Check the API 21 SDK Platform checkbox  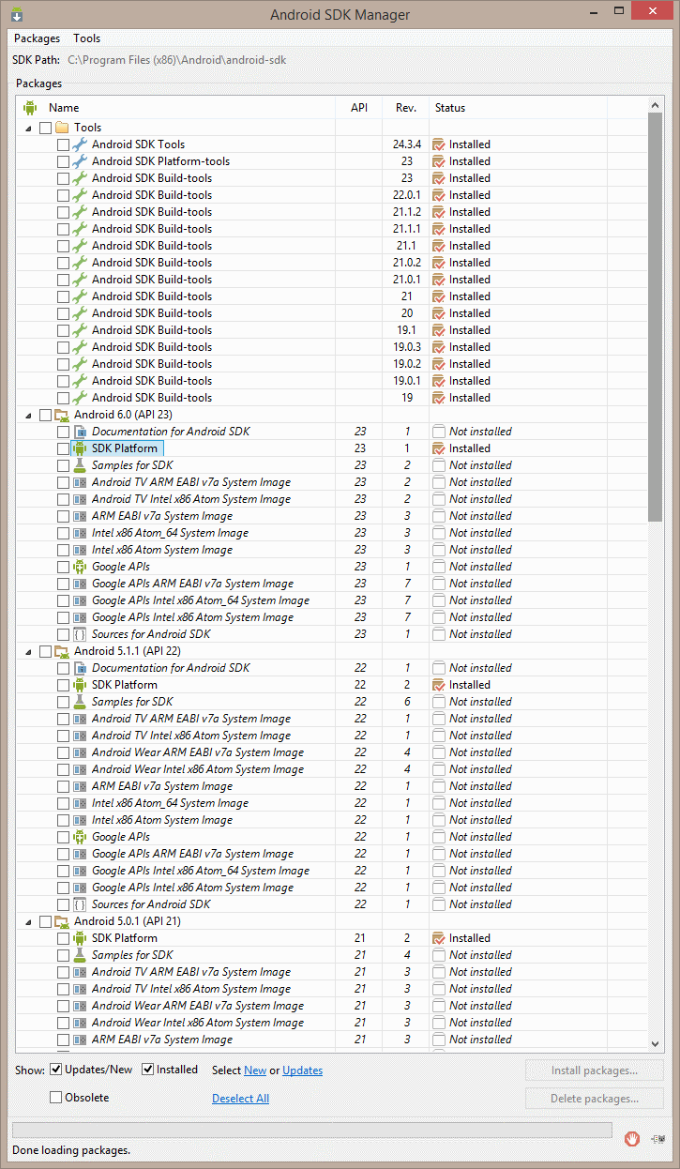click(63, 938)
